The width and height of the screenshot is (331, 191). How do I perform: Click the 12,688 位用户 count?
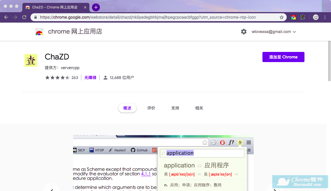coord(122,78)
